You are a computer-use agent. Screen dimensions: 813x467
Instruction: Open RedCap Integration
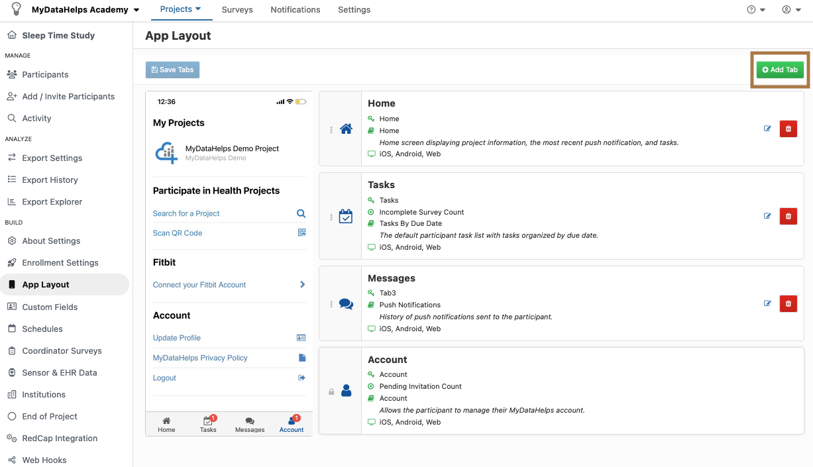click(60, 438)
